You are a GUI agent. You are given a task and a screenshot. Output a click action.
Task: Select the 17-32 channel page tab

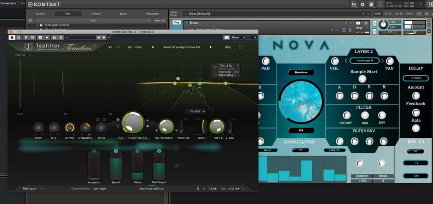pyautogui.click(x=388, y=14)
